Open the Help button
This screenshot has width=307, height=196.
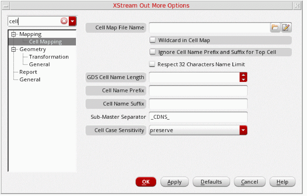pyautogui.click(x=282, y=182)
